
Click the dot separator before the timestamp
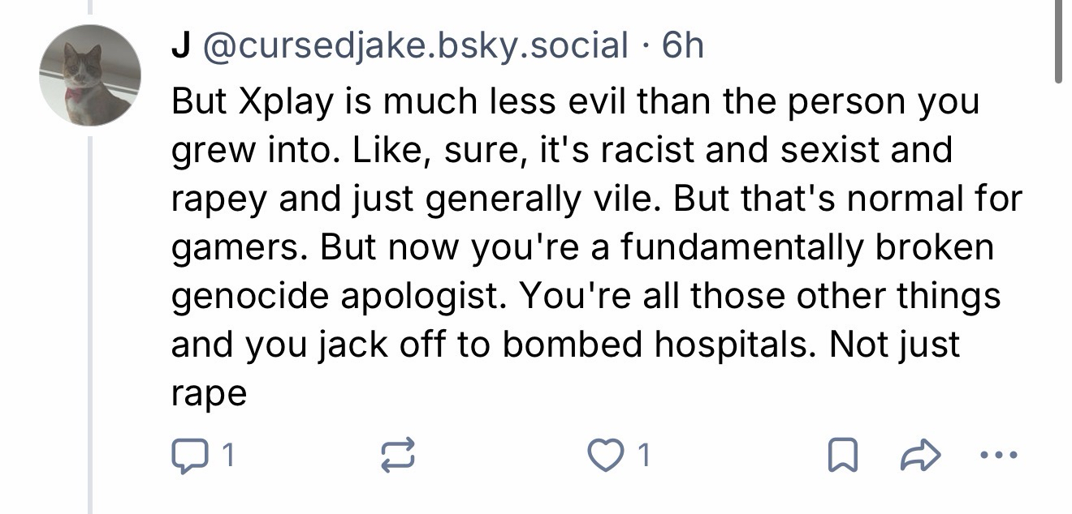pyautogui.click(x=646, y=46)
